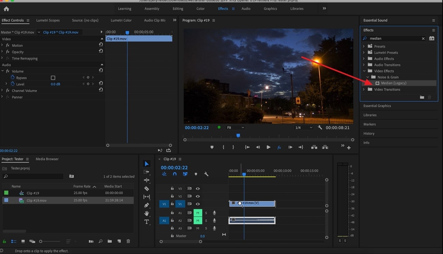
Task: Open the Media Browser tab
Action: coord(47,159)
